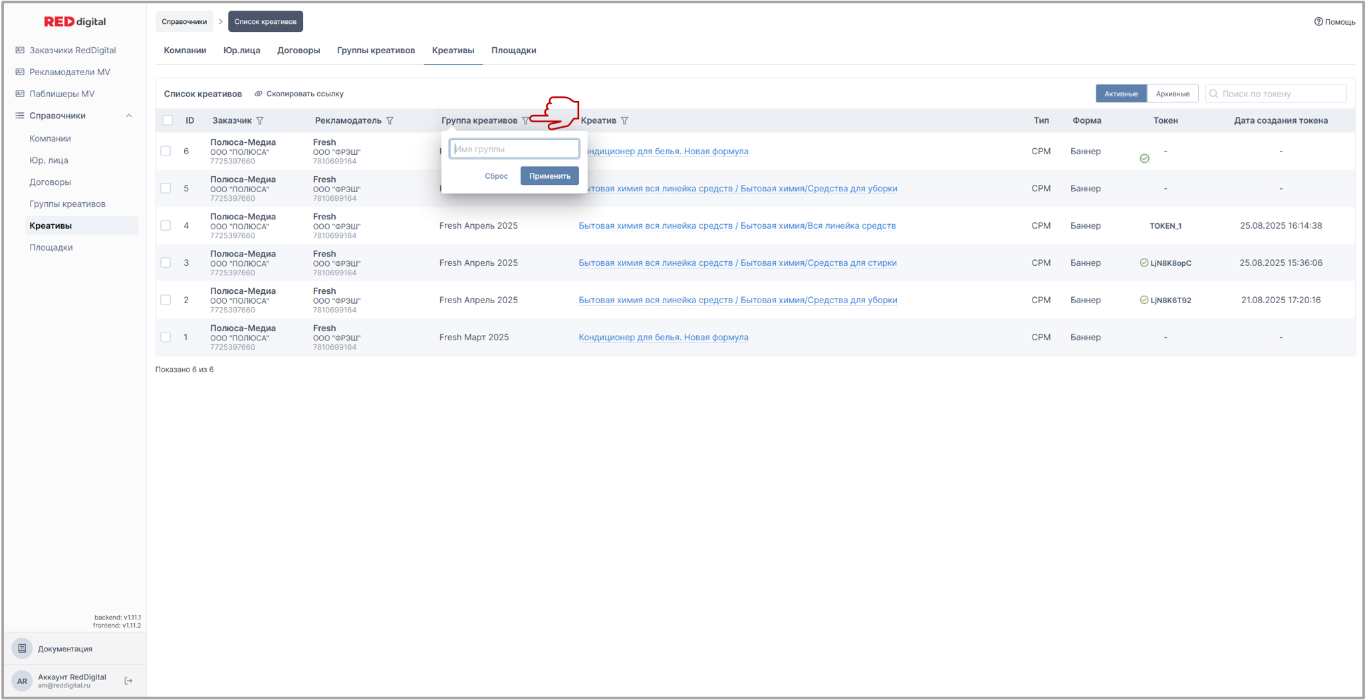Click Сброс to reset the group filter

[x=496, y=176]
